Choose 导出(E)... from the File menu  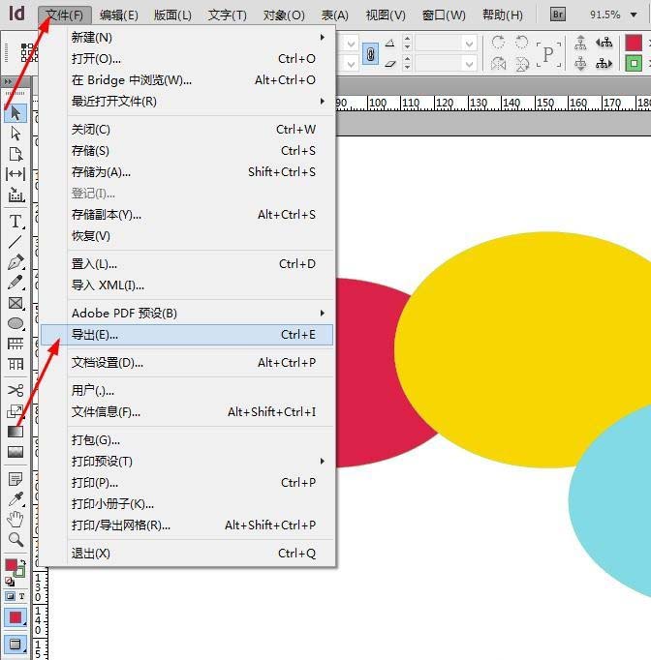(x=187, y=335)
